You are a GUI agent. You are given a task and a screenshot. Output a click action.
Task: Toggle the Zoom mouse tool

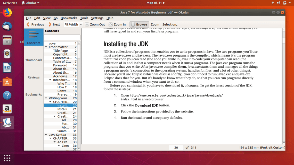click(x=155, y=24)
